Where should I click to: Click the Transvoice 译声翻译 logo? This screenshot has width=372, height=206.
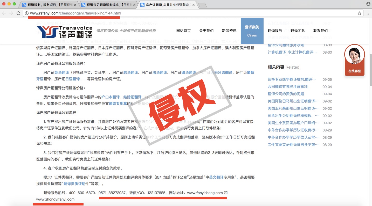pos(64,32)
